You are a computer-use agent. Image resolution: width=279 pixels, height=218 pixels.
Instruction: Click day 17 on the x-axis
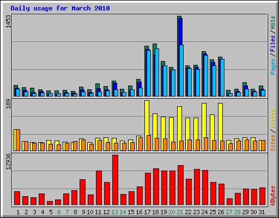click(x=147, y=212)
